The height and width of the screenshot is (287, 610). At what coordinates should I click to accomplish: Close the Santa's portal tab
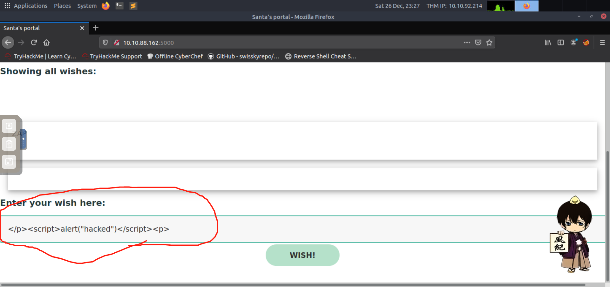[82, 28]
